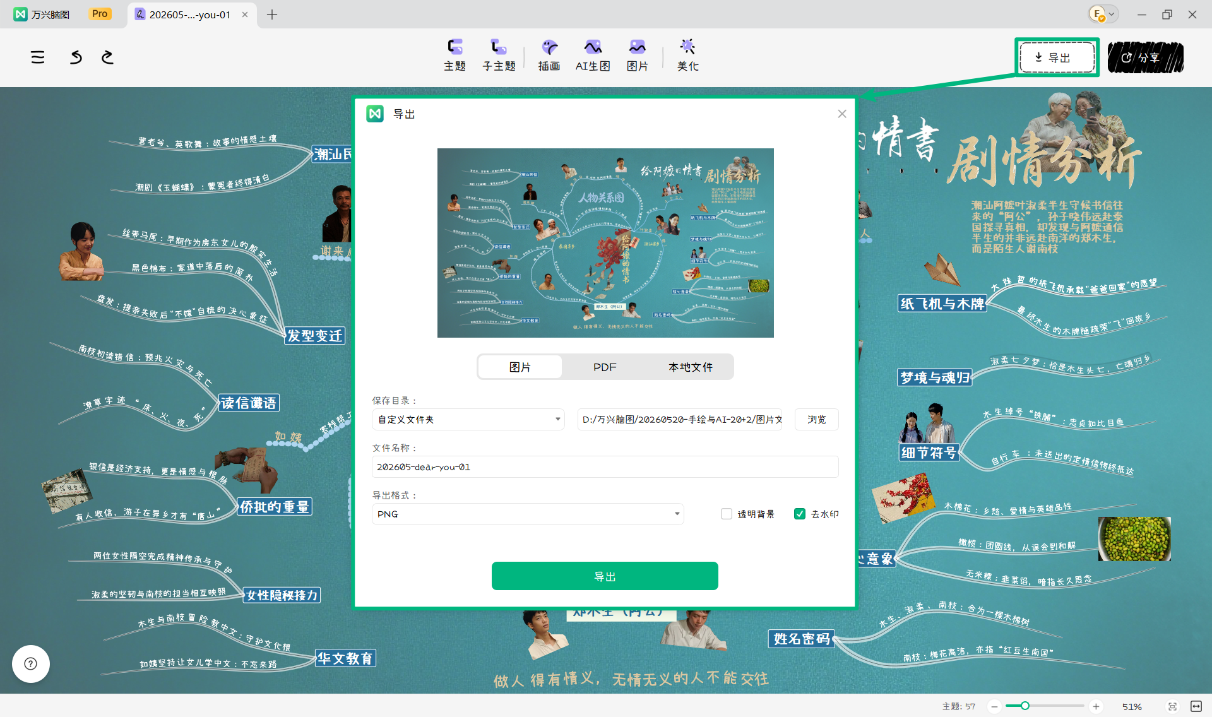Select the 纸飞机与木牌 node

(942, 304)
